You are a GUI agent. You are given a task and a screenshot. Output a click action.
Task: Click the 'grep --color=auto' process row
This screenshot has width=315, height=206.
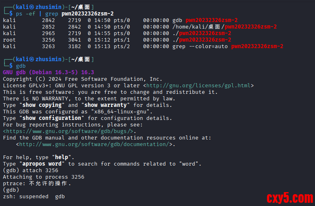click(x=143, y=46)
